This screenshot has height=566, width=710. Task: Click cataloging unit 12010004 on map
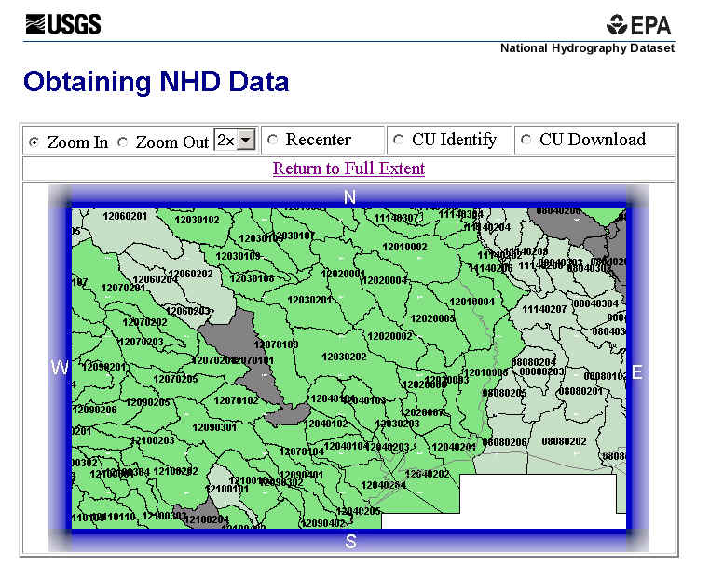[x=471, y=302]
